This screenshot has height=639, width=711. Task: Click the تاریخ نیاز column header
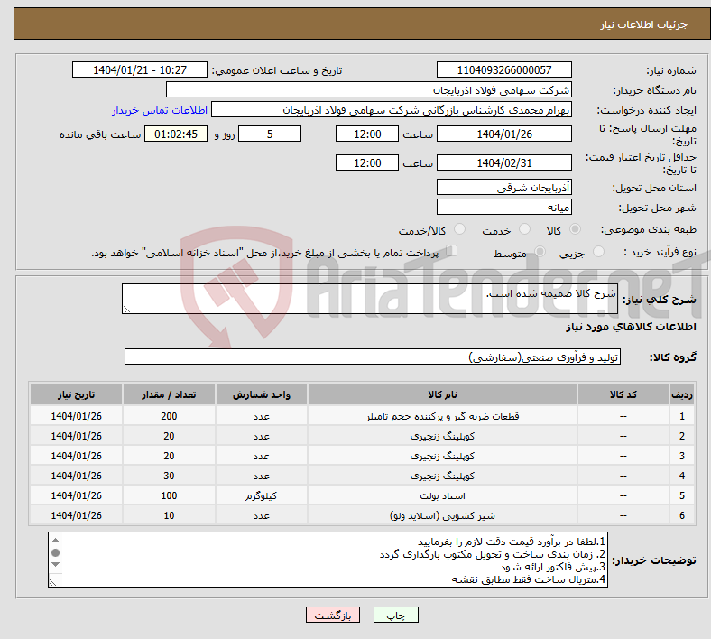tap(76, 394)
